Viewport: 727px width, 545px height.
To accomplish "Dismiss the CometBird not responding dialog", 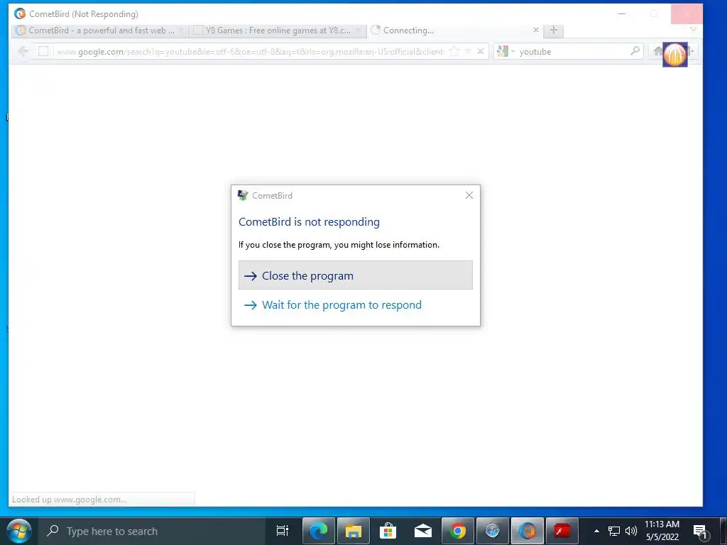I will 469,196.
